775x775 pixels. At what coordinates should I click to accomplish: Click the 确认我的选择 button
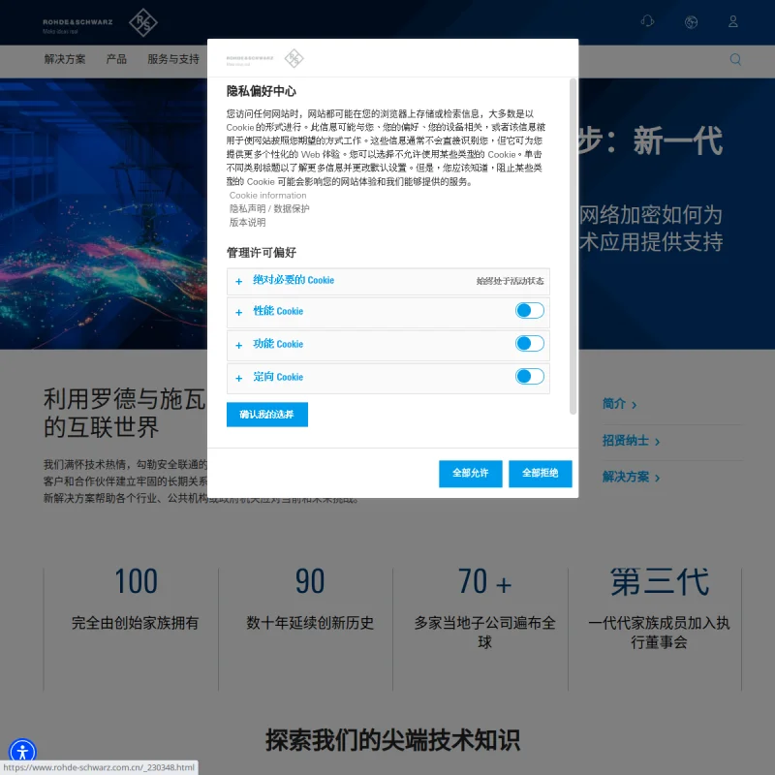point(267,415)
